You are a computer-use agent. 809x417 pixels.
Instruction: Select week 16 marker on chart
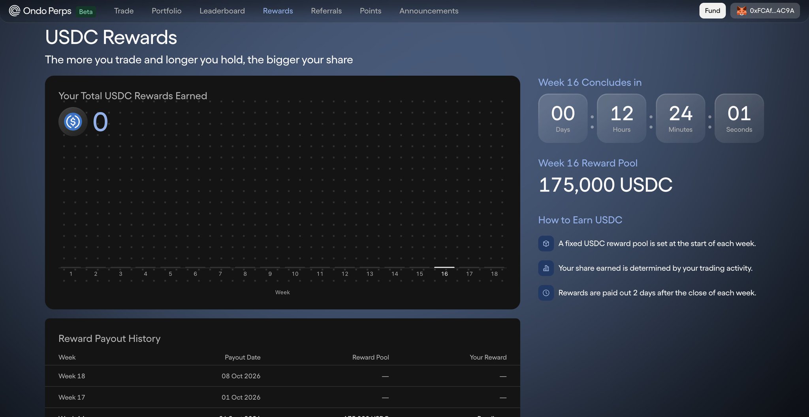pos(444,267)
